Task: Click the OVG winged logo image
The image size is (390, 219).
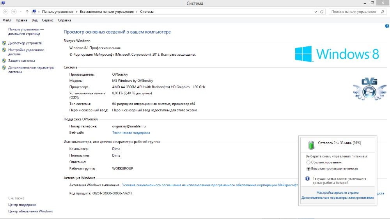Action: coord(369,89)
